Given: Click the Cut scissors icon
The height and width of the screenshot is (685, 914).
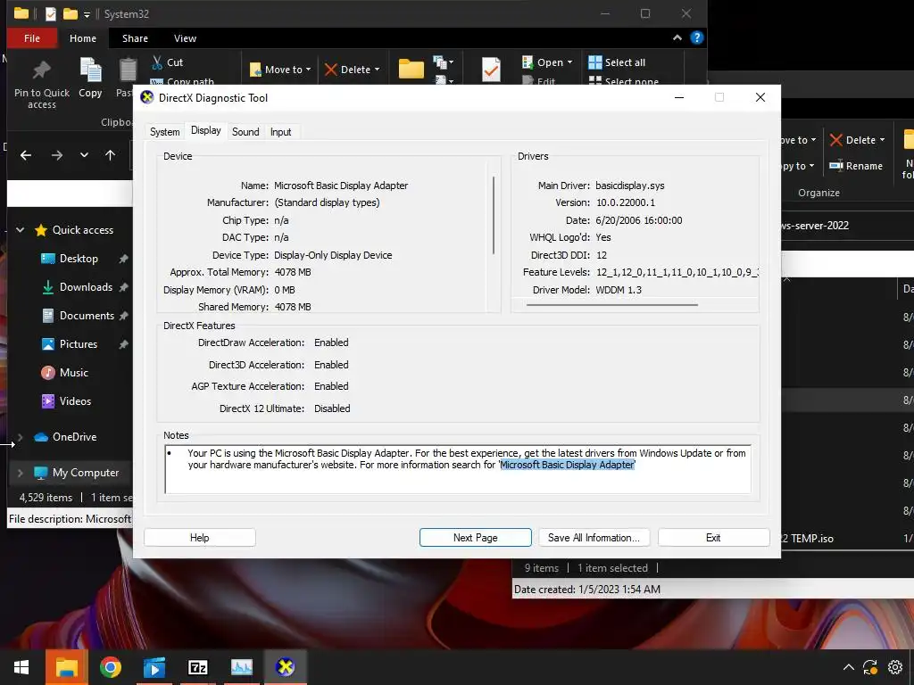Looking at the screenshot, I should [157, 62].
